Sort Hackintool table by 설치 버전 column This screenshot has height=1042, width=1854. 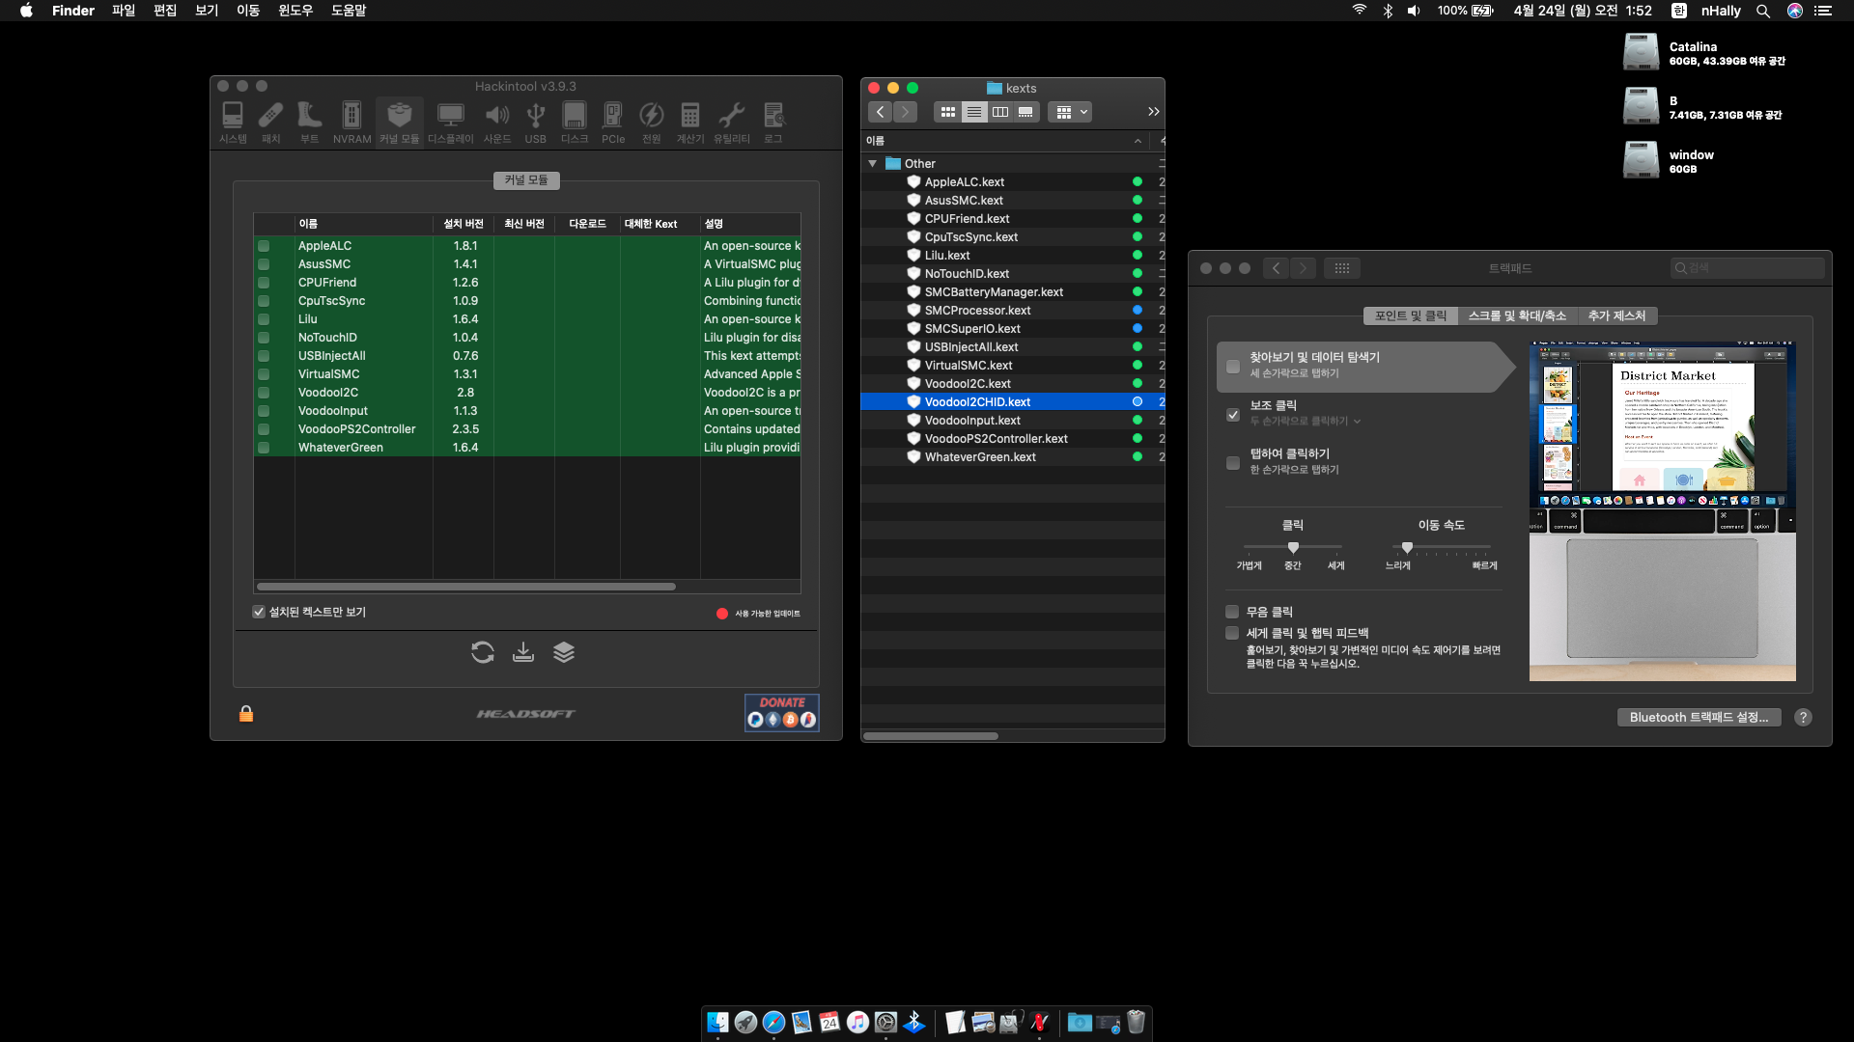463,224
